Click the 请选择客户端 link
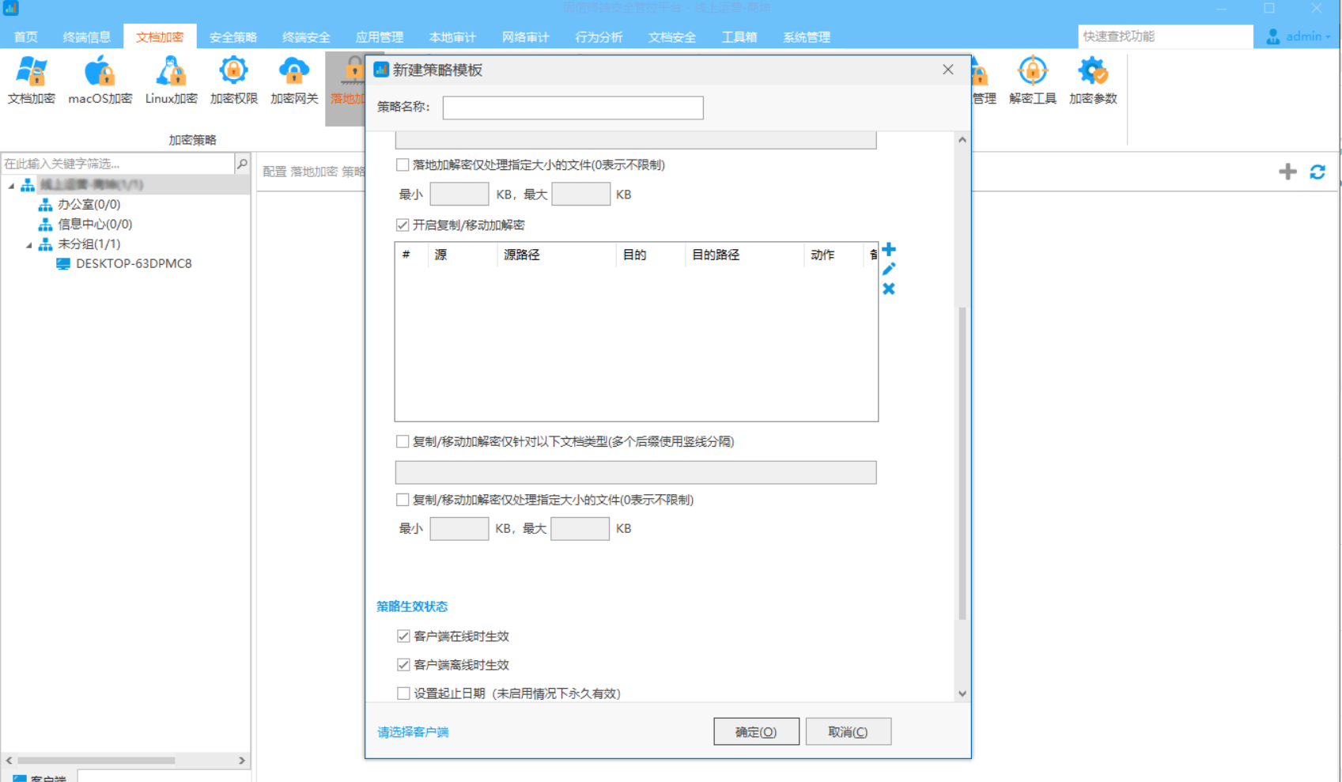 [413, 731]
